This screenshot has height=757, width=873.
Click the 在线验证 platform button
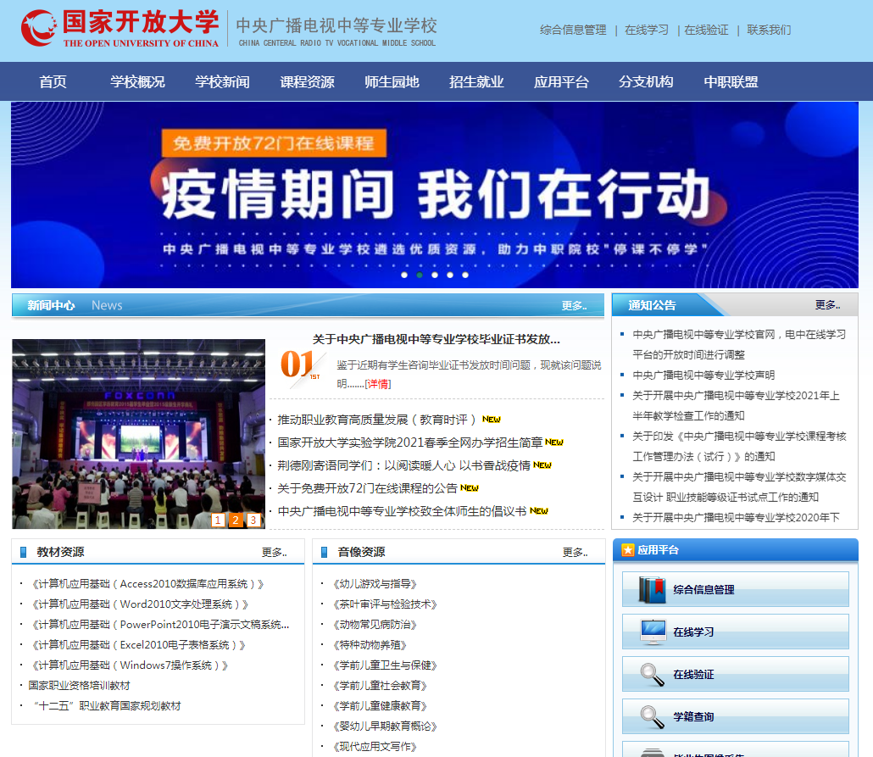click(x=736, y=674)
